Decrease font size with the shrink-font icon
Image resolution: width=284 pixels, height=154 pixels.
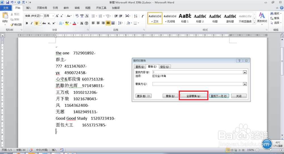click(x=62, y=16)
